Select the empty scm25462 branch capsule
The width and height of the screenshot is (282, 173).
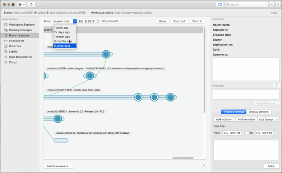61,140
